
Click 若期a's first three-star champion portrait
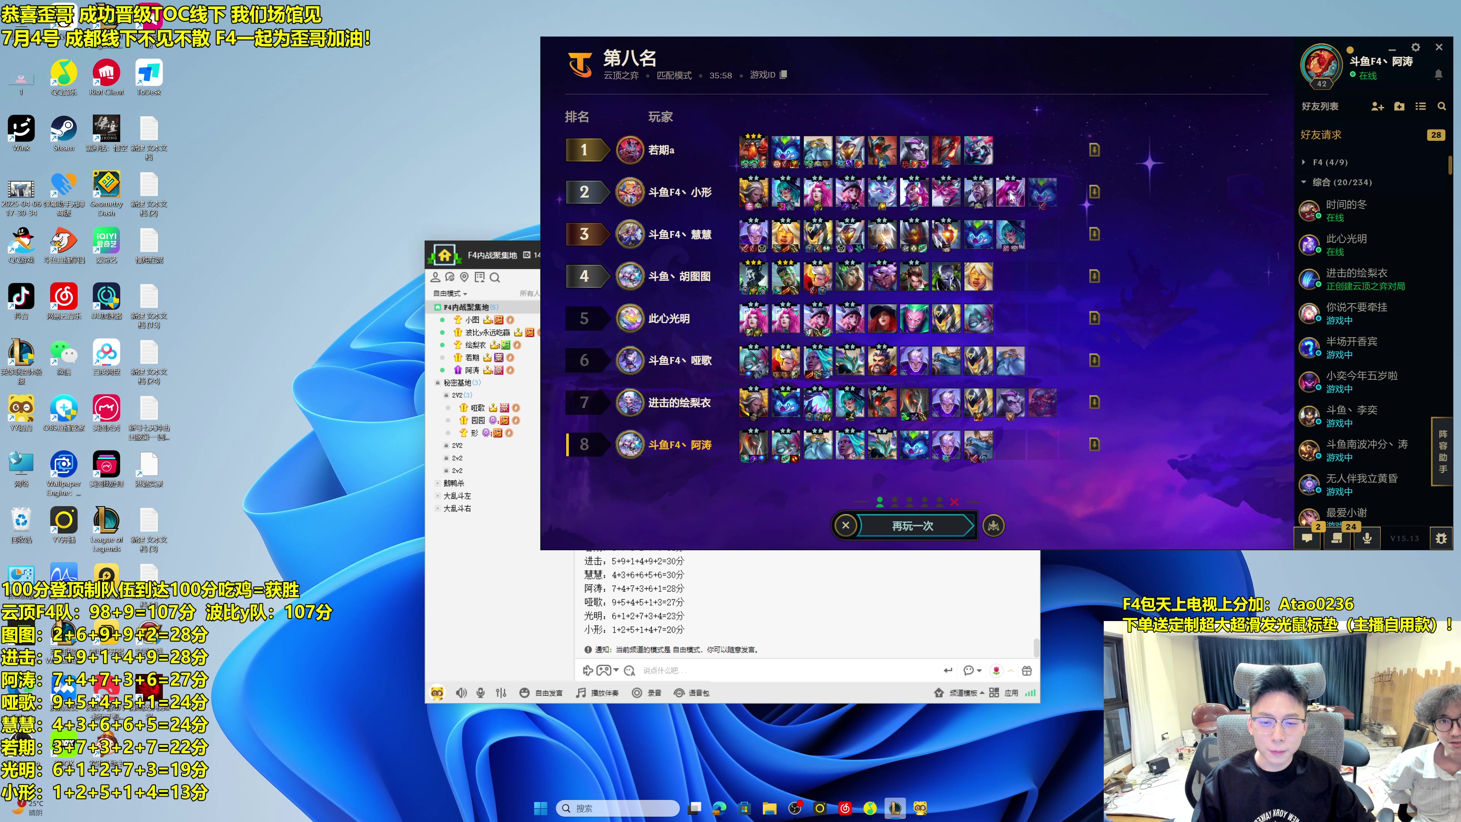pos(753,150)
